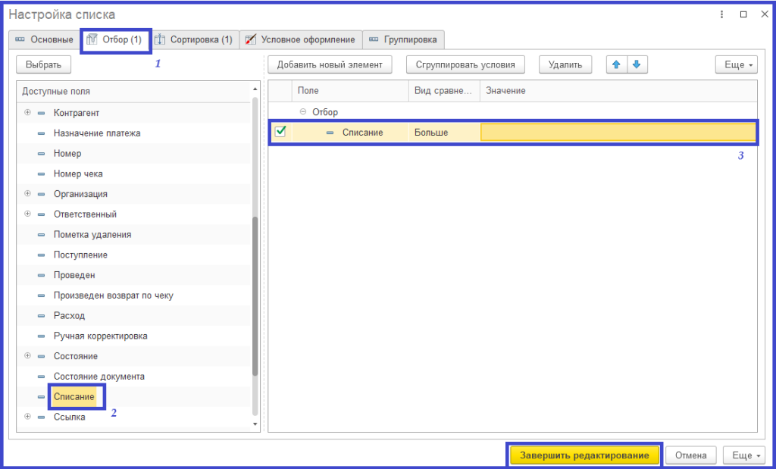Click the Значение field of Списание row

618,133
